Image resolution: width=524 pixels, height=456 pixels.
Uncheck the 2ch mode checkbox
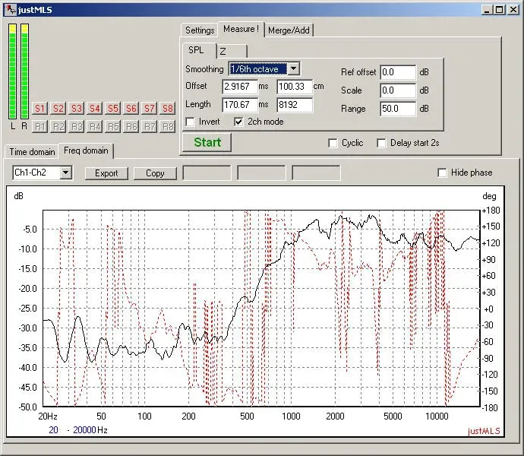click(238, 122)
